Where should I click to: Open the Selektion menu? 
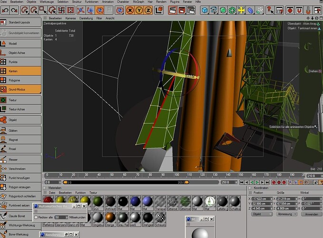pyautogui.click(x=63, y=1)
